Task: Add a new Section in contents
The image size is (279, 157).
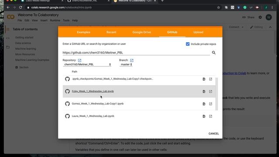Action: click(x=22, y=67)
